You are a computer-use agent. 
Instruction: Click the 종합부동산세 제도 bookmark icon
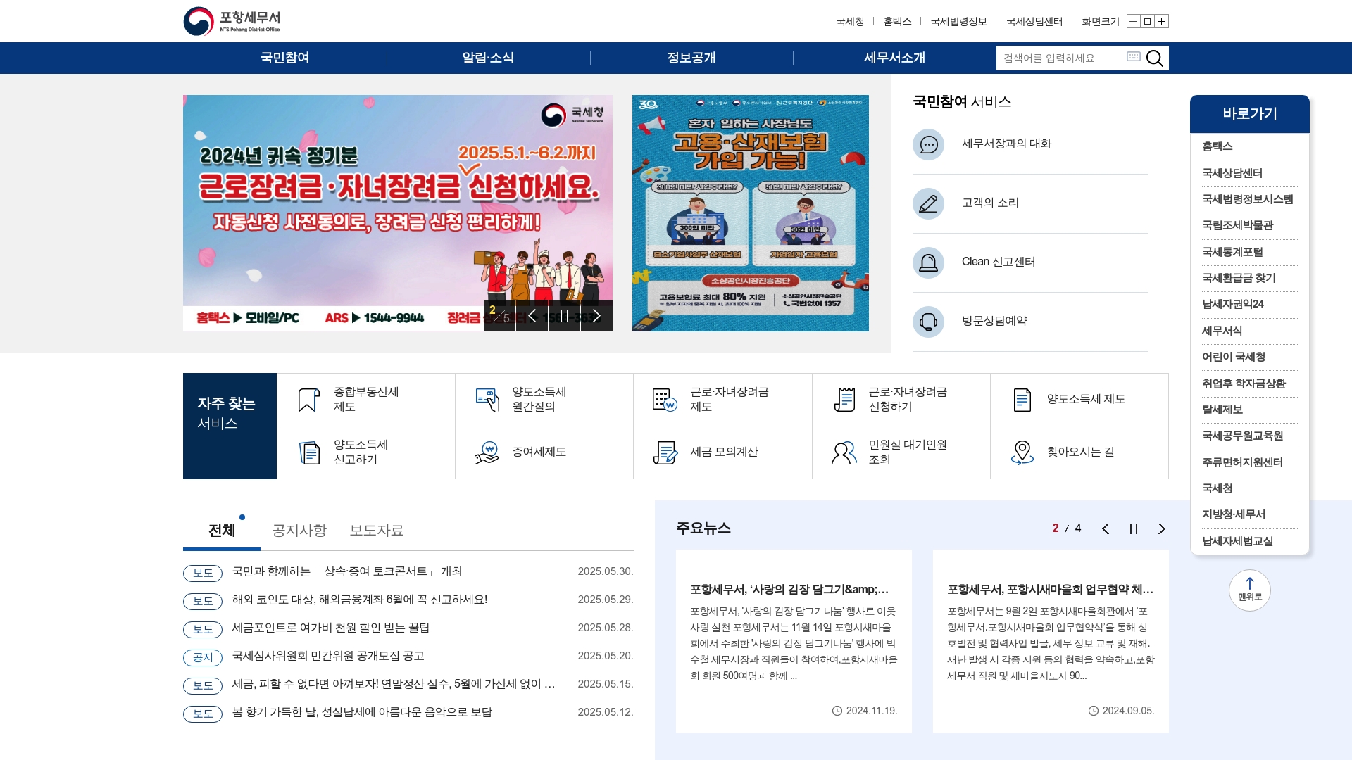[308, 400]
